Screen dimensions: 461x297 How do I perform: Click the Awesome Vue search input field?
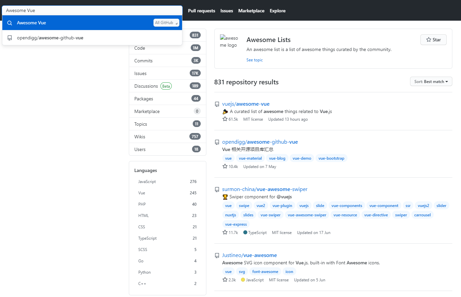pyautogui.click(x=92, y=10)
